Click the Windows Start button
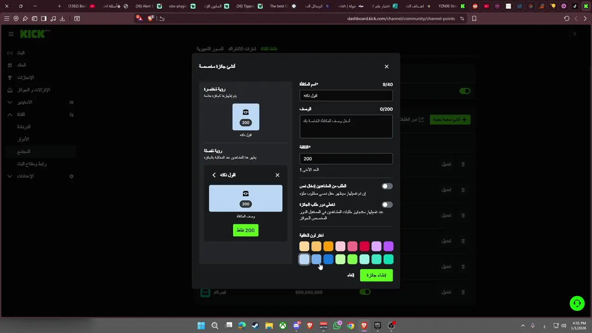The height and width of the screenshot is (333, 592). pos(201,326)
